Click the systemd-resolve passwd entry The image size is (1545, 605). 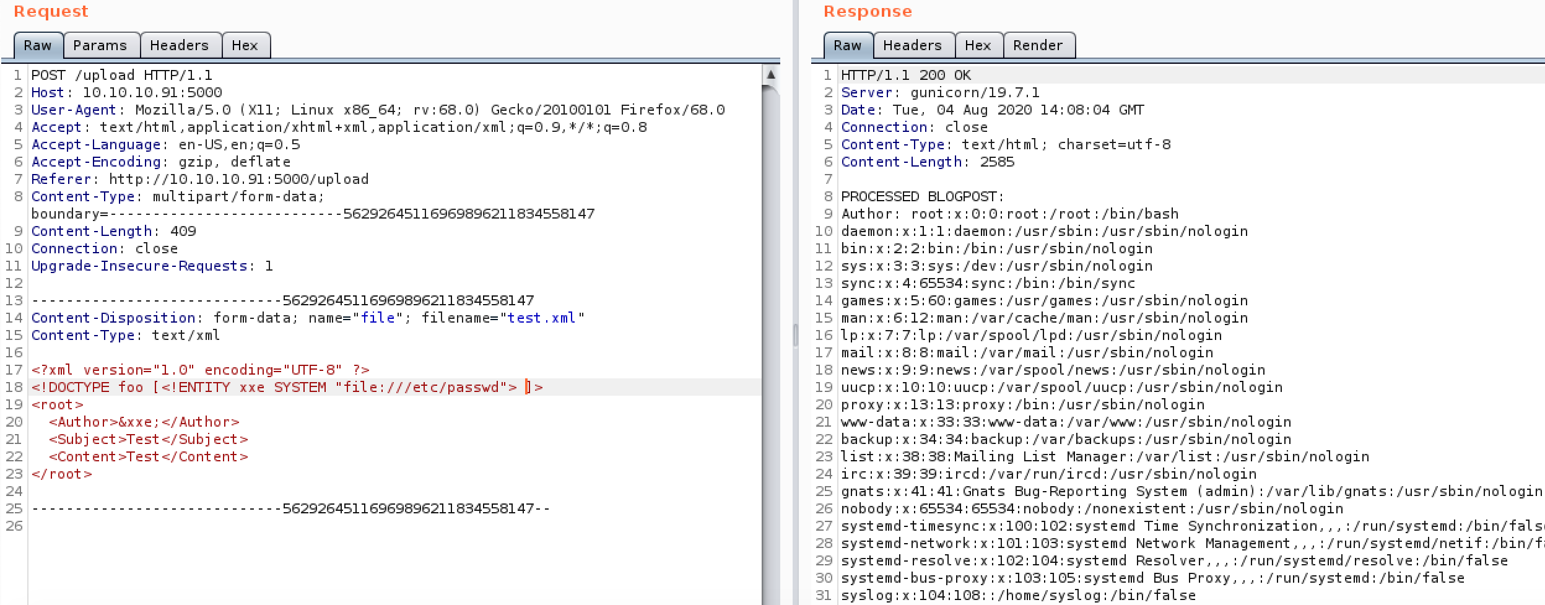(1174, 560)
